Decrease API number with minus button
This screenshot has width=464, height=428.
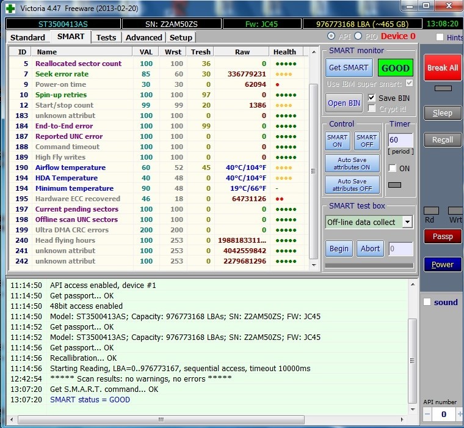click(427, 414)
